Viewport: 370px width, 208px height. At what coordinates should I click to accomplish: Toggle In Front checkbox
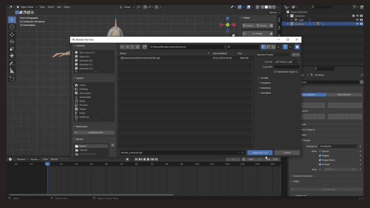tap(320, 164)
